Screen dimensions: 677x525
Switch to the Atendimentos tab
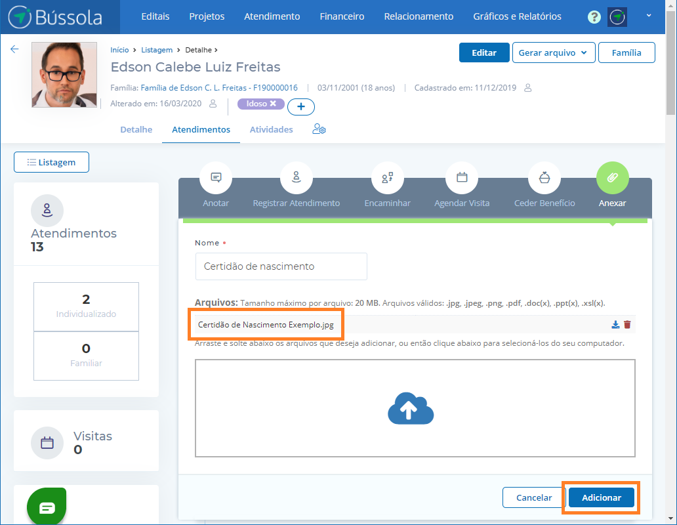click(x=201, y=129)
